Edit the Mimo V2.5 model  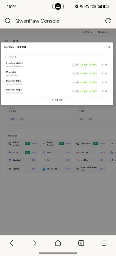coord(102,74)
